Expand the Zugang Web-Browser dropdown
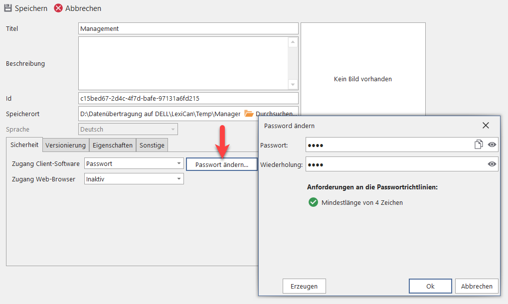The image size is (508, 304). (x=179, y=179)
